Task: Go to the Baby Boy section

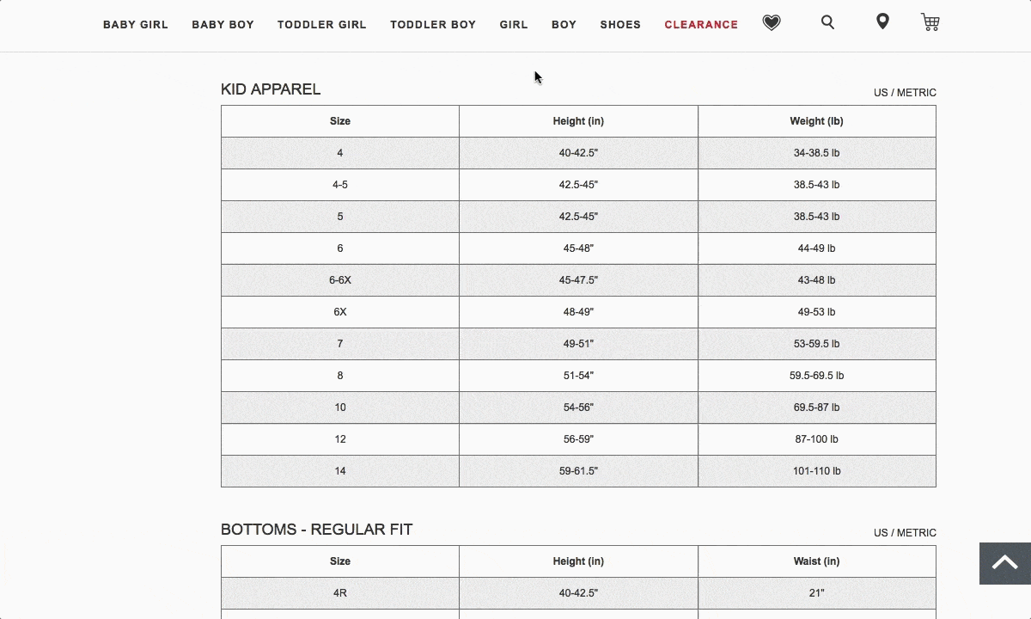Action: coord(223,25)
